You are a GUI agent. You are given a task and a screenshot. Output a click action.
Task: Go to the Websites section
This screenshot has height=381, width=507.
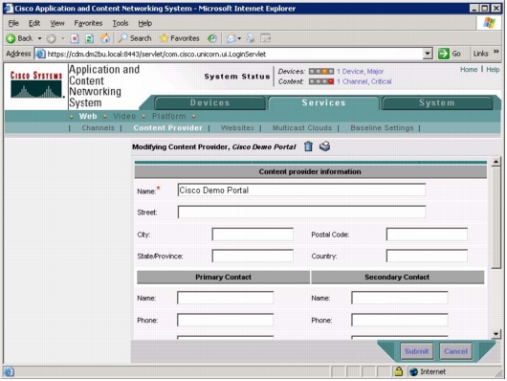[237, 128]
